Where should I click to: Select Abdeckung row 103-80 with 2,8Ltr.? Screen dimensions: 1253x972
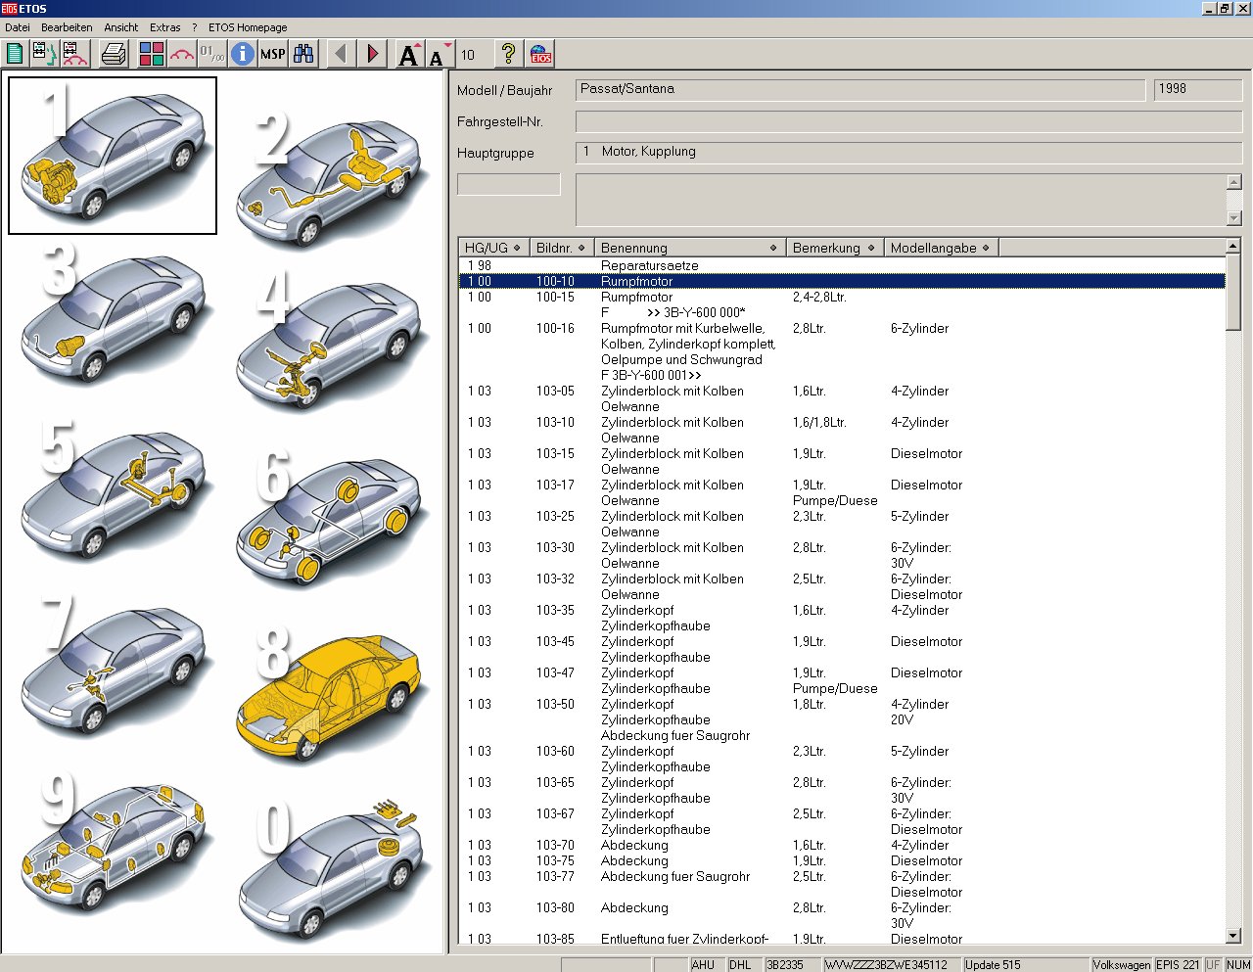(x=842, y=915)
